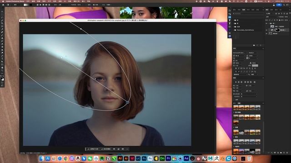
Task: Select the Texturelabs_StarHalftones folder row
Action: click(x=248, y=30)
